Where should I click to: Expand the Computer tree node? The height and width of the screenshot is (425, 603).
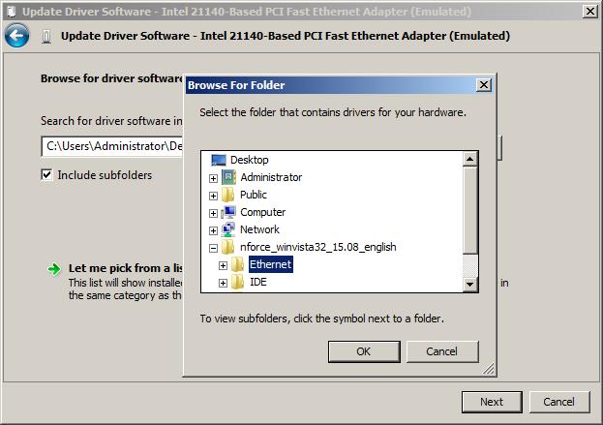pos(214,213)
